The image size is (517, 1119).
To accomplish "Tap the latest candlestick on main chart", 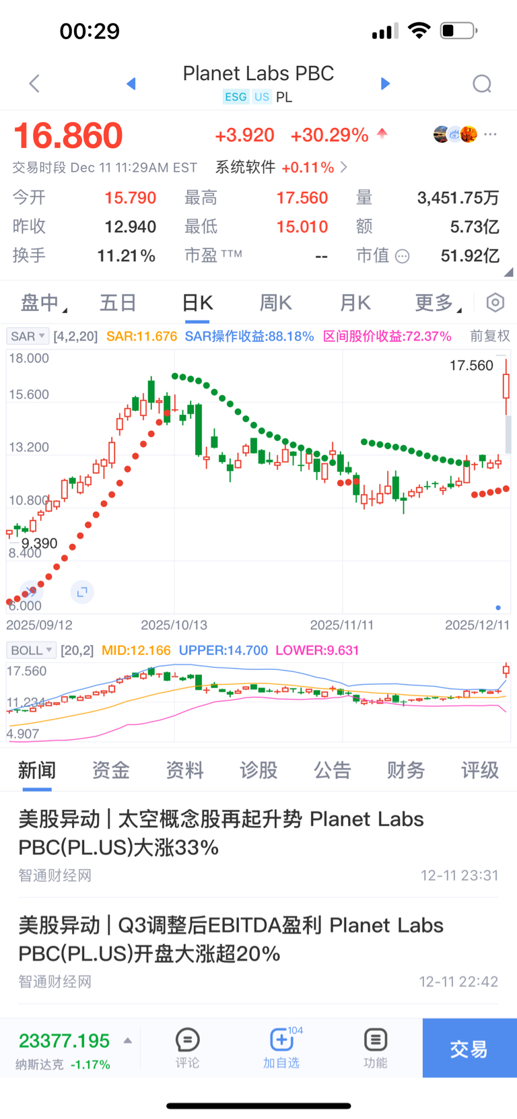I will coord(506,386).
